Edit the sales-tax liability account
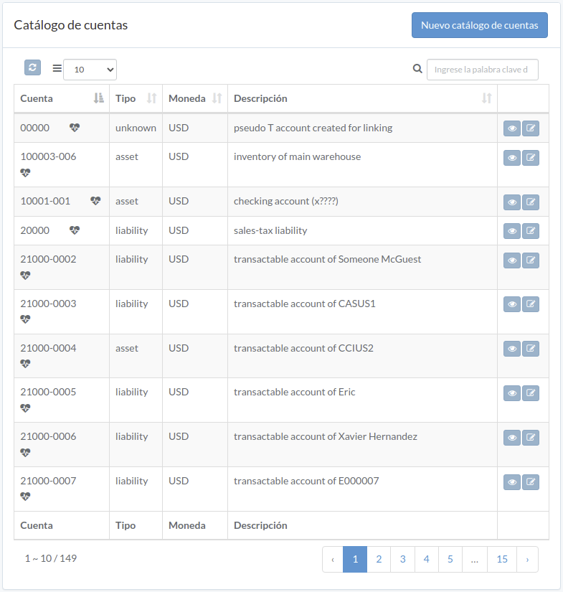 [531, 230]
